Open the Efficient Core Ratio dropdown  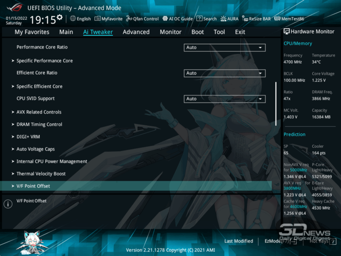(224, 73)
